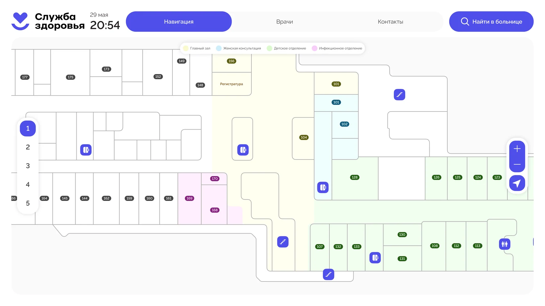Open the Контакты tab
The image size is (545, 306).
(x=390, y=21)
